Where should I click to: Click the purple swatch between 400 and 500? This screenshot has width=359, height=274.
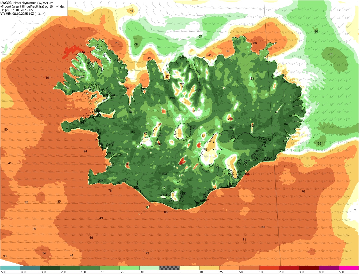(x=329, y=268)
